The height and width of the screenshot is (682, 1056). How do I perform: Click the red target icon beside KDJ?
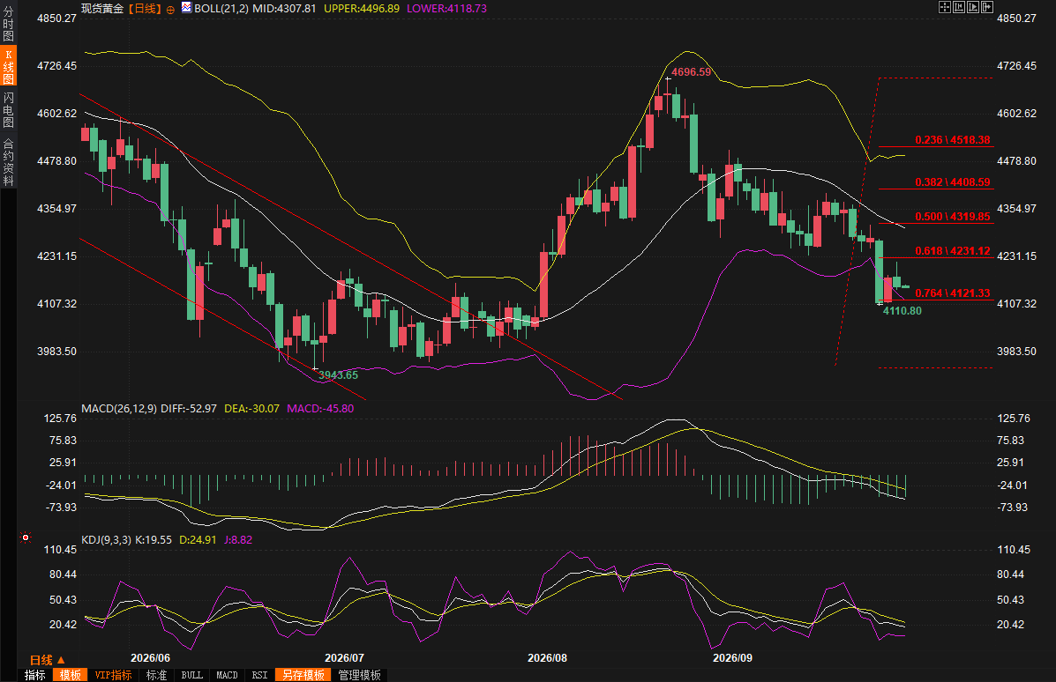[x=26, y=537]
